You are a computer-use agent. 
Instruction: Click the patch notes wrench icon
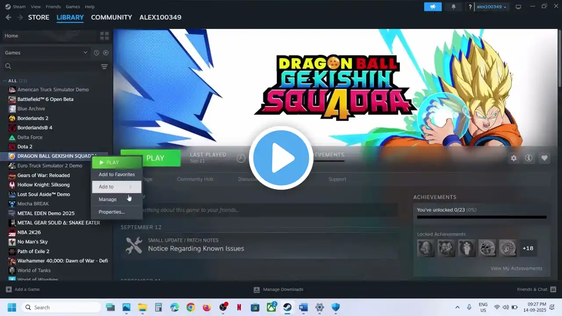pyautogui.click(x=134, y=245)
